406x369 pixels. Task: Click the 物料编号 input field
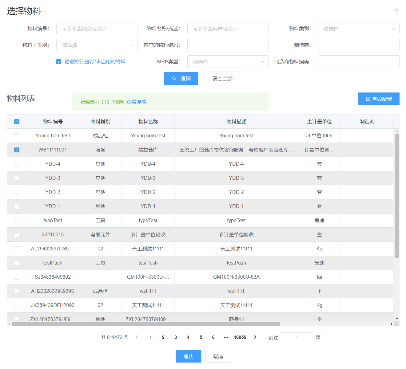[x=97, y=29]
